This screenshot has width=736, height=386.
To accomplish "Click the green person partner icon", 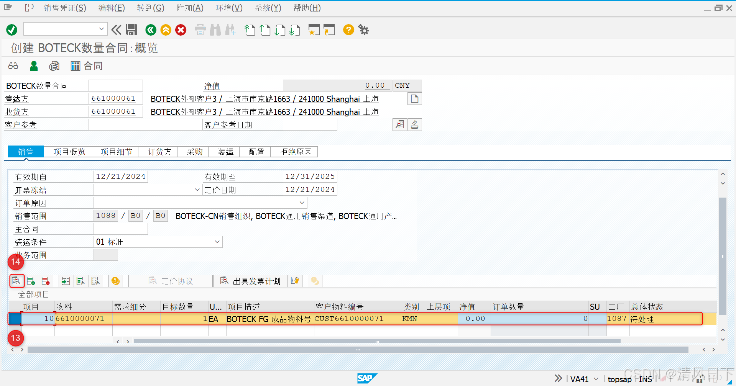I will (x=34, y=66).
